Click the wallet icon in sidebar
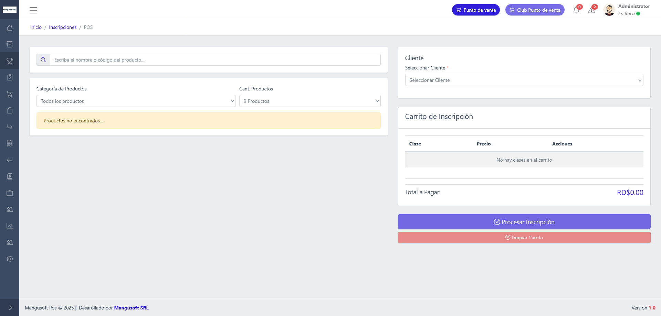 tap(10, 193)
